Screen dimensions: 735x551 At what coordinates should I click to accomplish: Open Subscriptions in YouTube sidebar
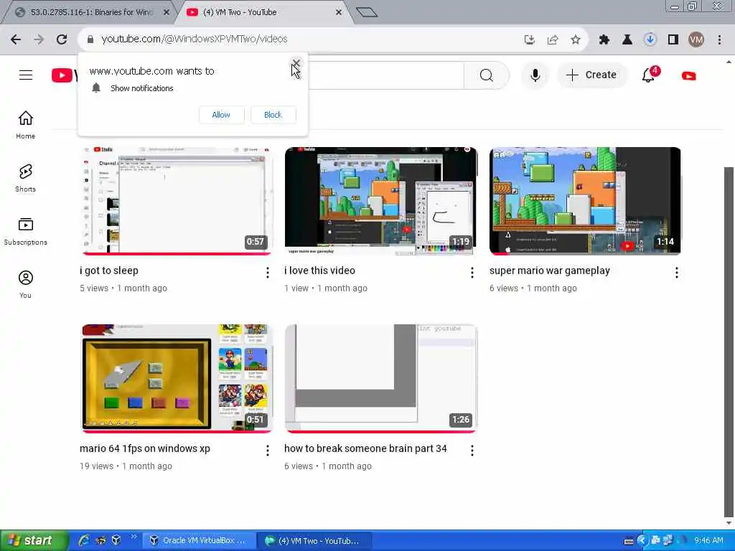[26, 232]
